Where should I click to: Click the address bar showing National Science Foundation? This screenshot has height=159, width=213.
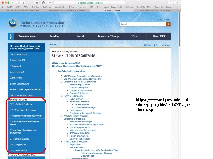point(90,3)
